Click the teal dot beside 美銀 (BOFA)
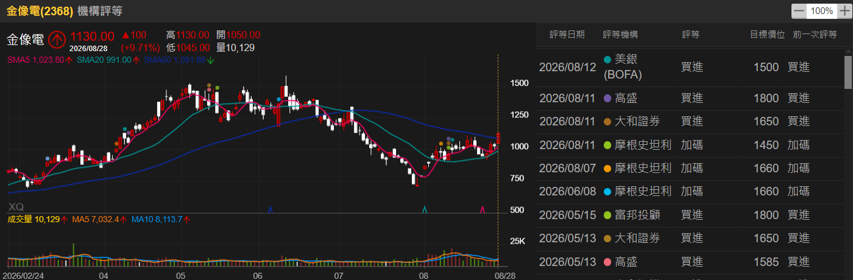 [x=607, y=60]
